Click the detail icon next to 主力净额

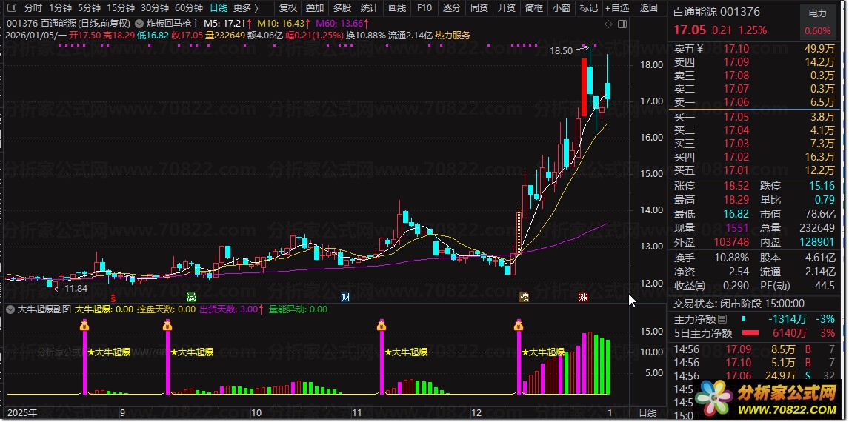[722, 319]
